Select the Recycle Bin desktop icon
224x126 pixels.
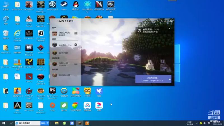(x=6, y=34)
